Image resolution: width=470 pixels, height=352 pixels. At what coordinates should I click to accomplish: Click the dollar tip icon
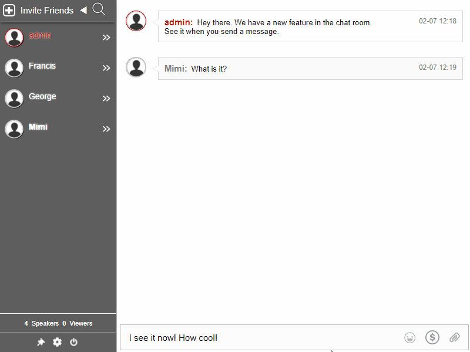click(x=432, y=337)
